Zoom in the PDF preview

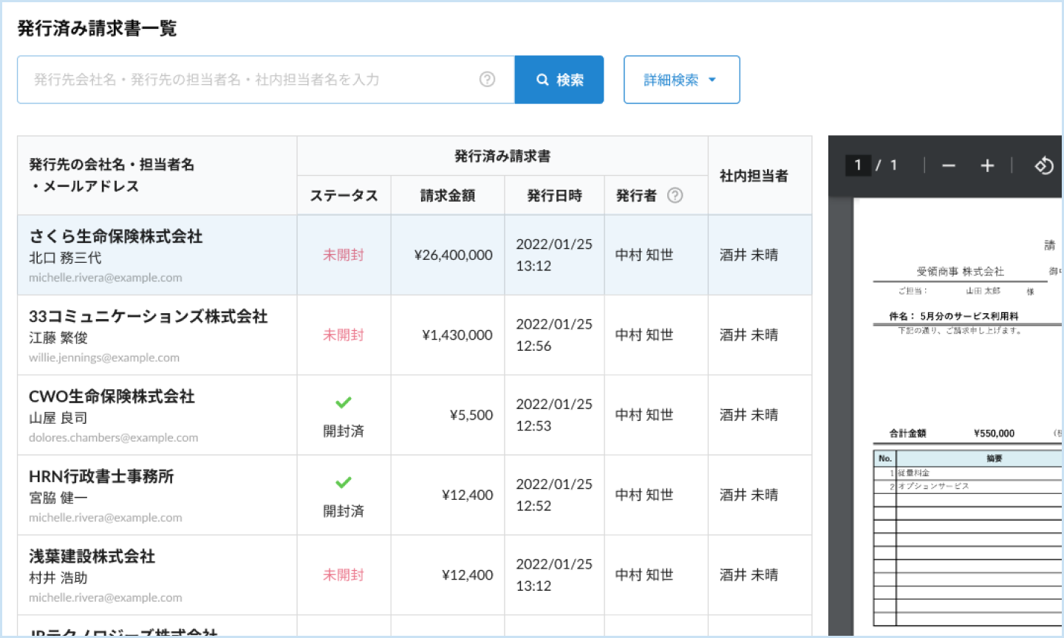tap(987, 166)
